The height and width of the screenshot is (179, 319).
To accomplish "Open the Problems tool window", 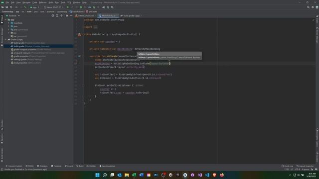I will [42, 166].
